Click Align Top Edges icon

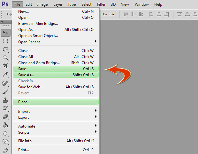pos(126,14)
